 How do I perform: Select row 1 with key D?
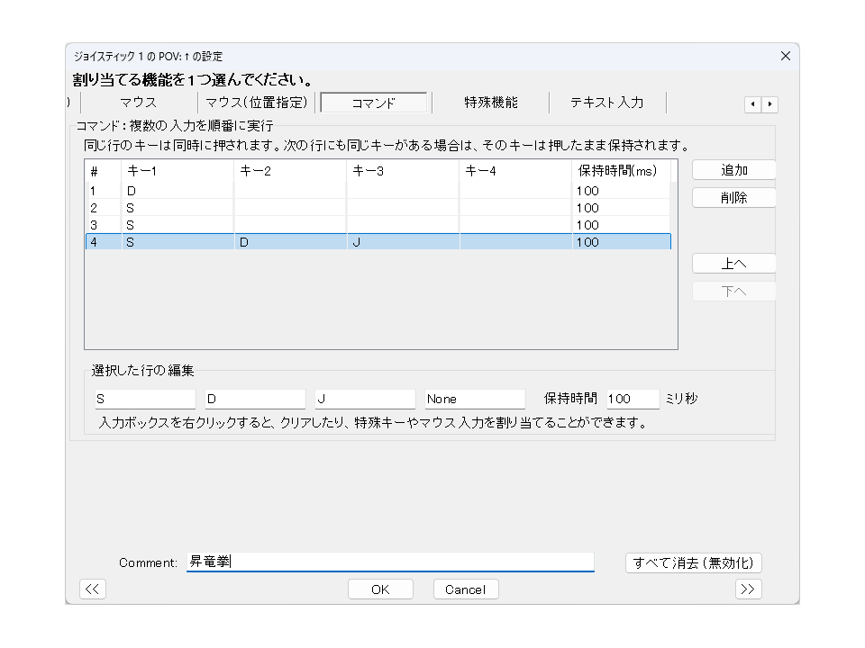[378, 191]
